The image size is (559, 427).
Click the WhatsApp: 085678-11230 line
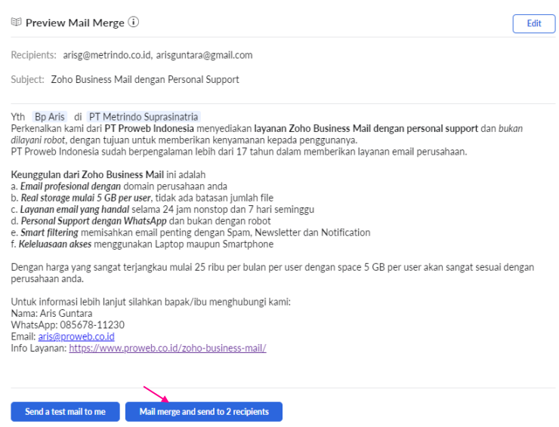[x=68, y=325]
